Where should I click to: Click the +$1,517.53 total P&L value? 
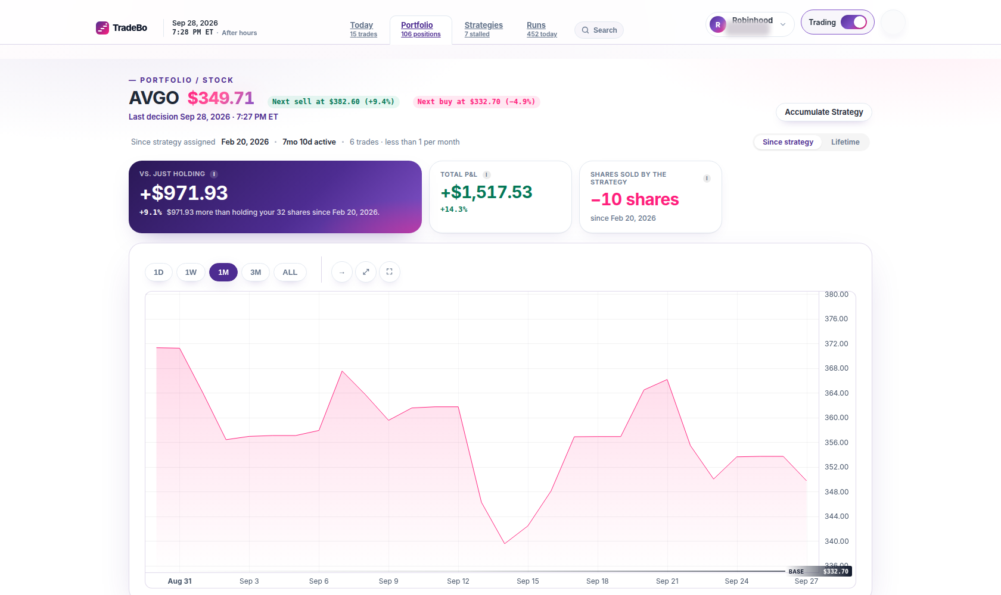pyautogui.click(x=486, y=192)
